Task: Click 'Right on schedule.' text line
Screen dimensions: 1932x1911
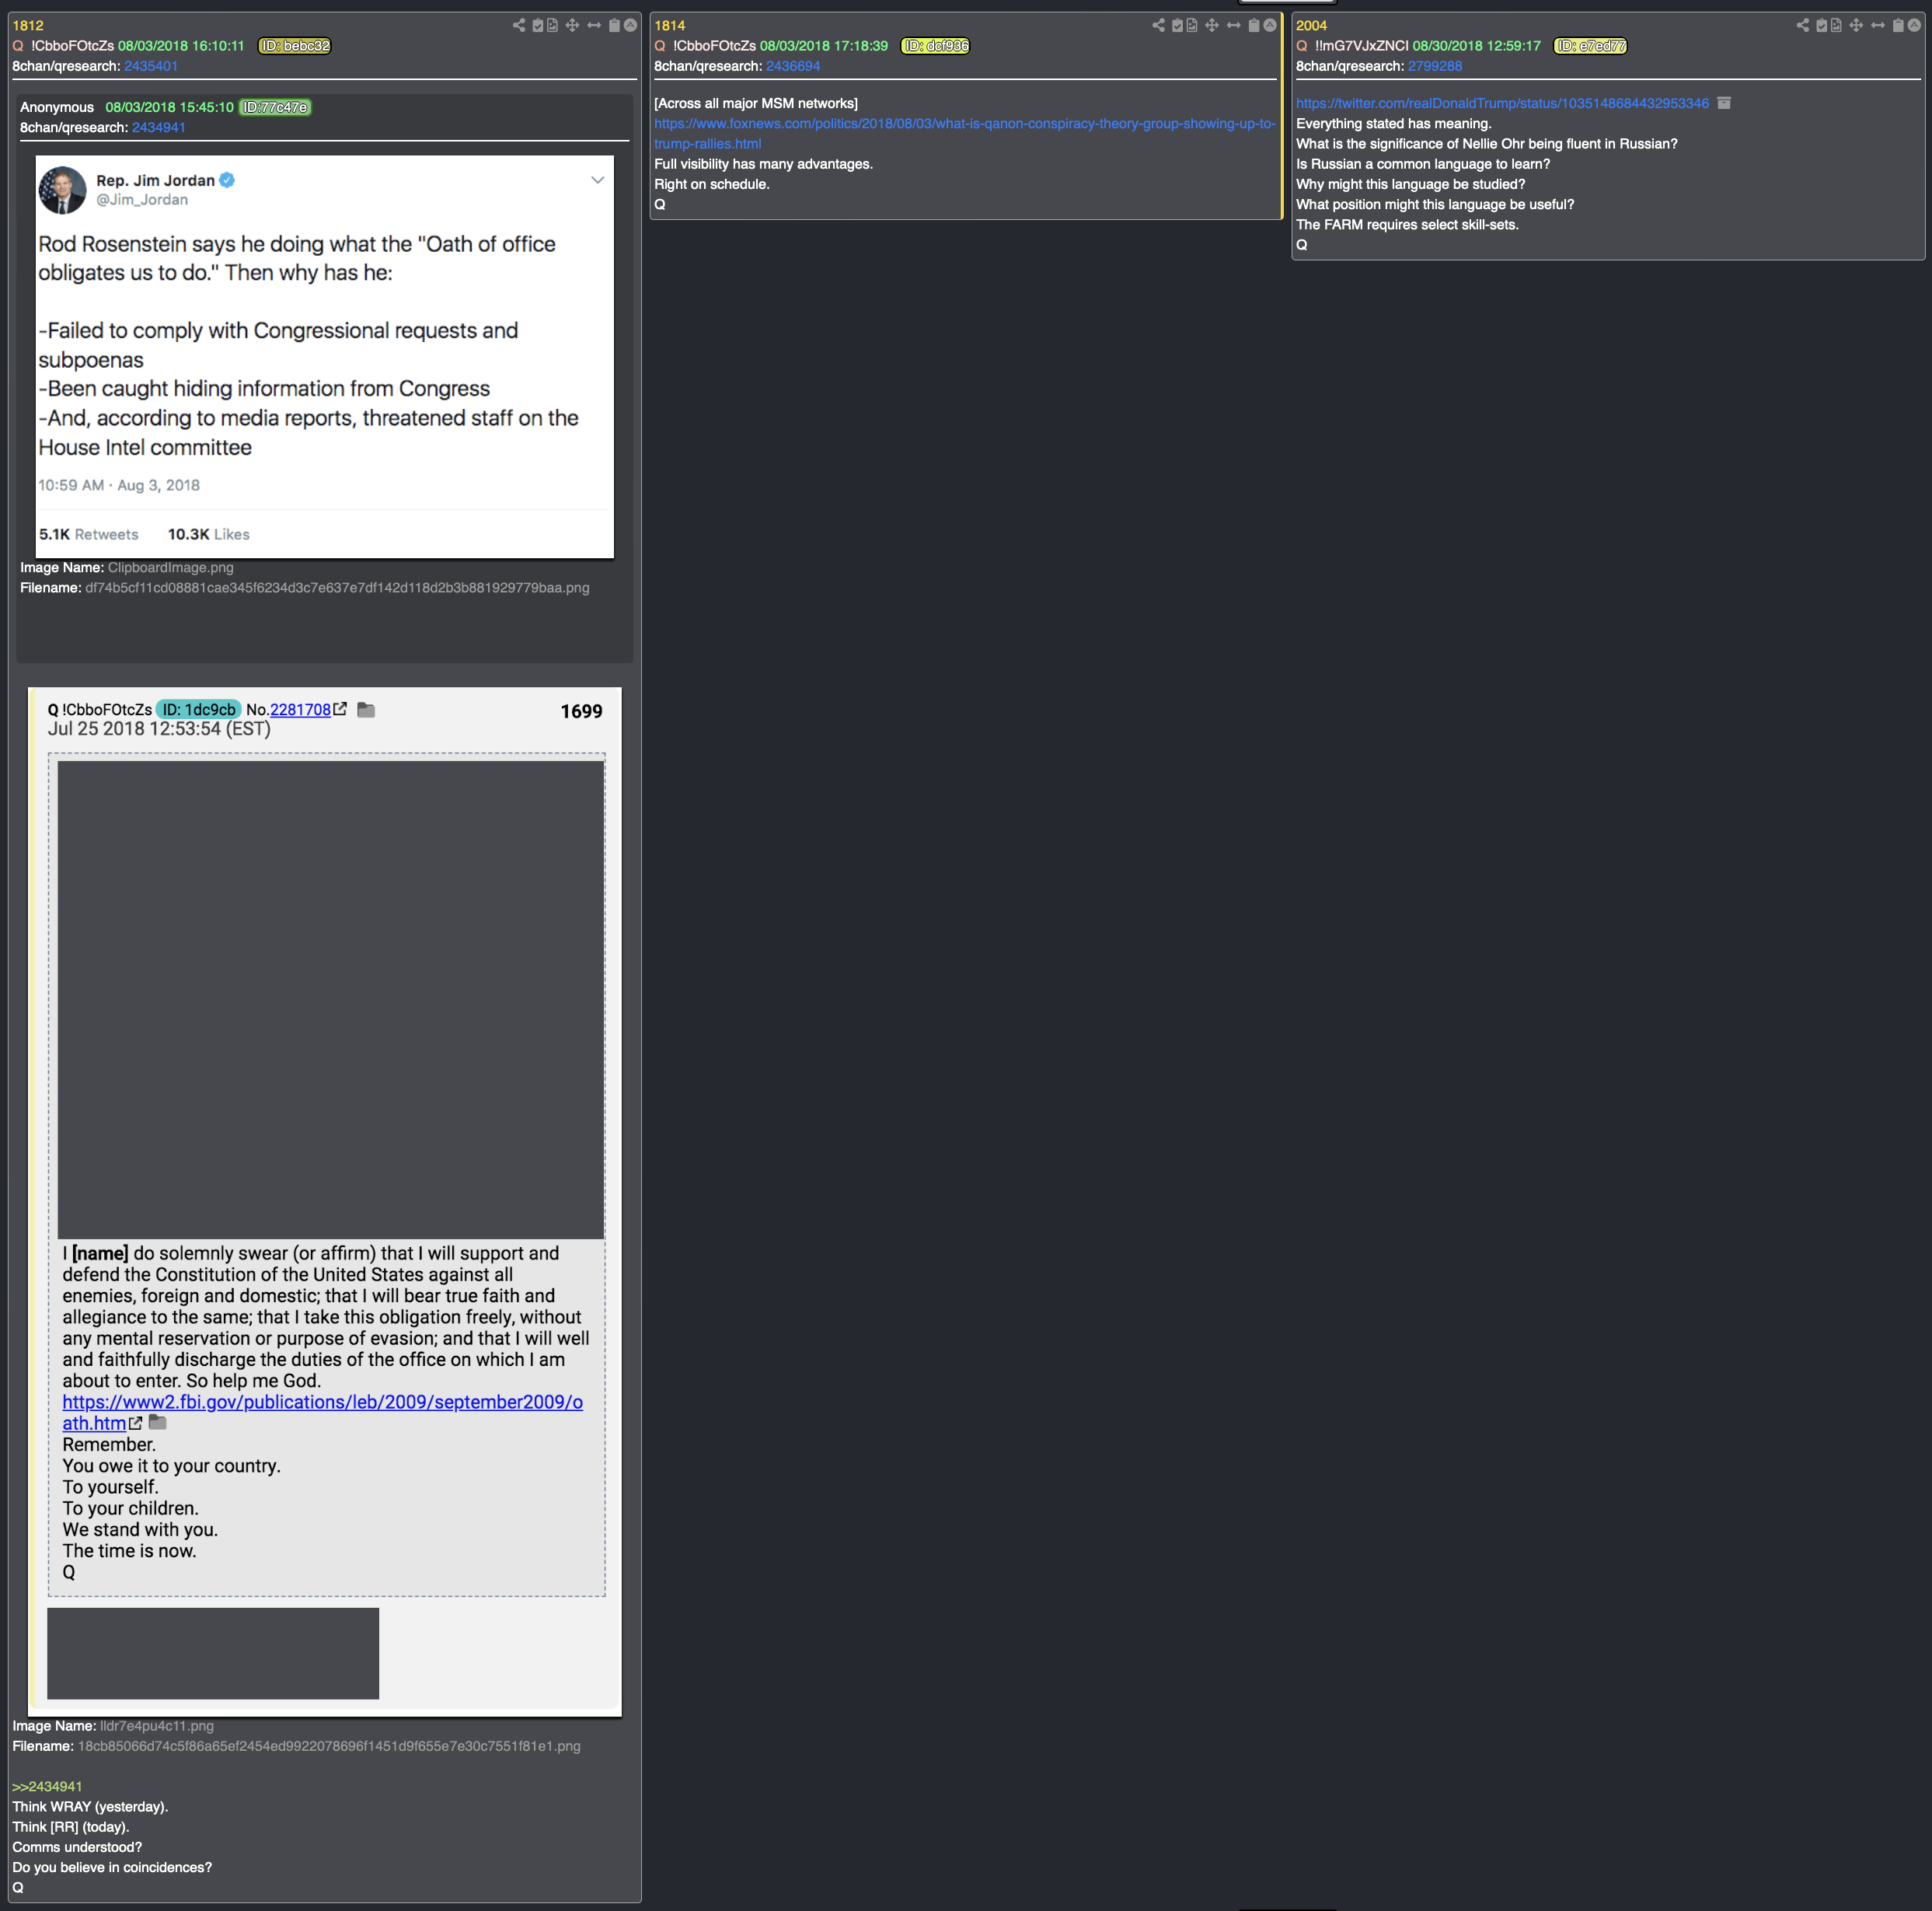Action: (x=712, y=184)
